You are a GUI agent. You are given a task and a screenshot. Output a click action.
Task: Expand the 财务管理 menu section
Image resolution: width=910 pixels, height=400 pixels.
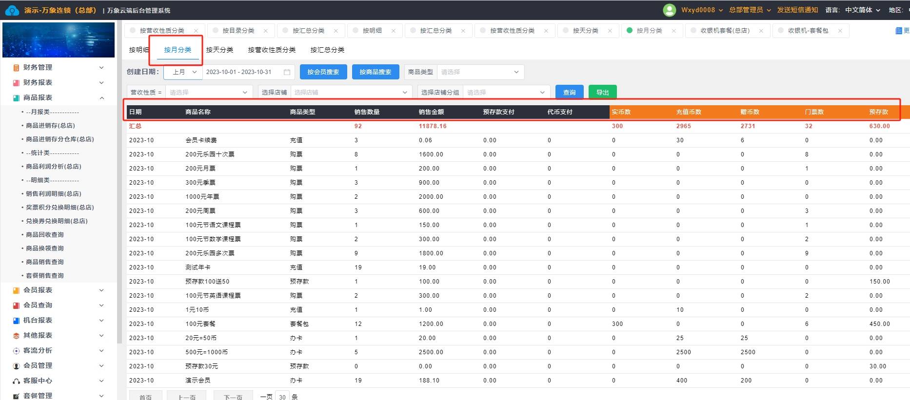(101, 68)
